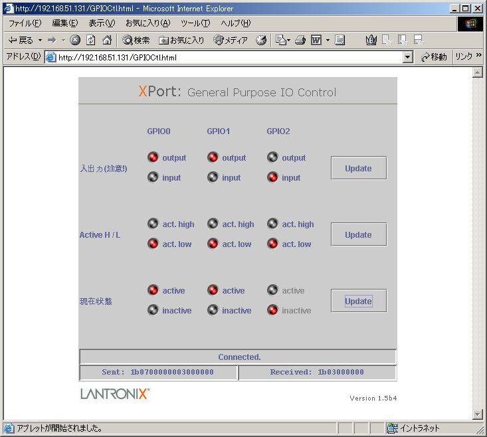
Task: Open the Media (メディア) toolbar button
Action: click(231, 40)
